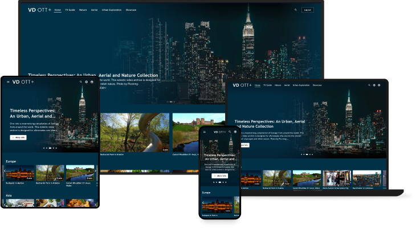Click 'Timeless Perspectives' hero title on the tablet

click(x=32, y=113)
